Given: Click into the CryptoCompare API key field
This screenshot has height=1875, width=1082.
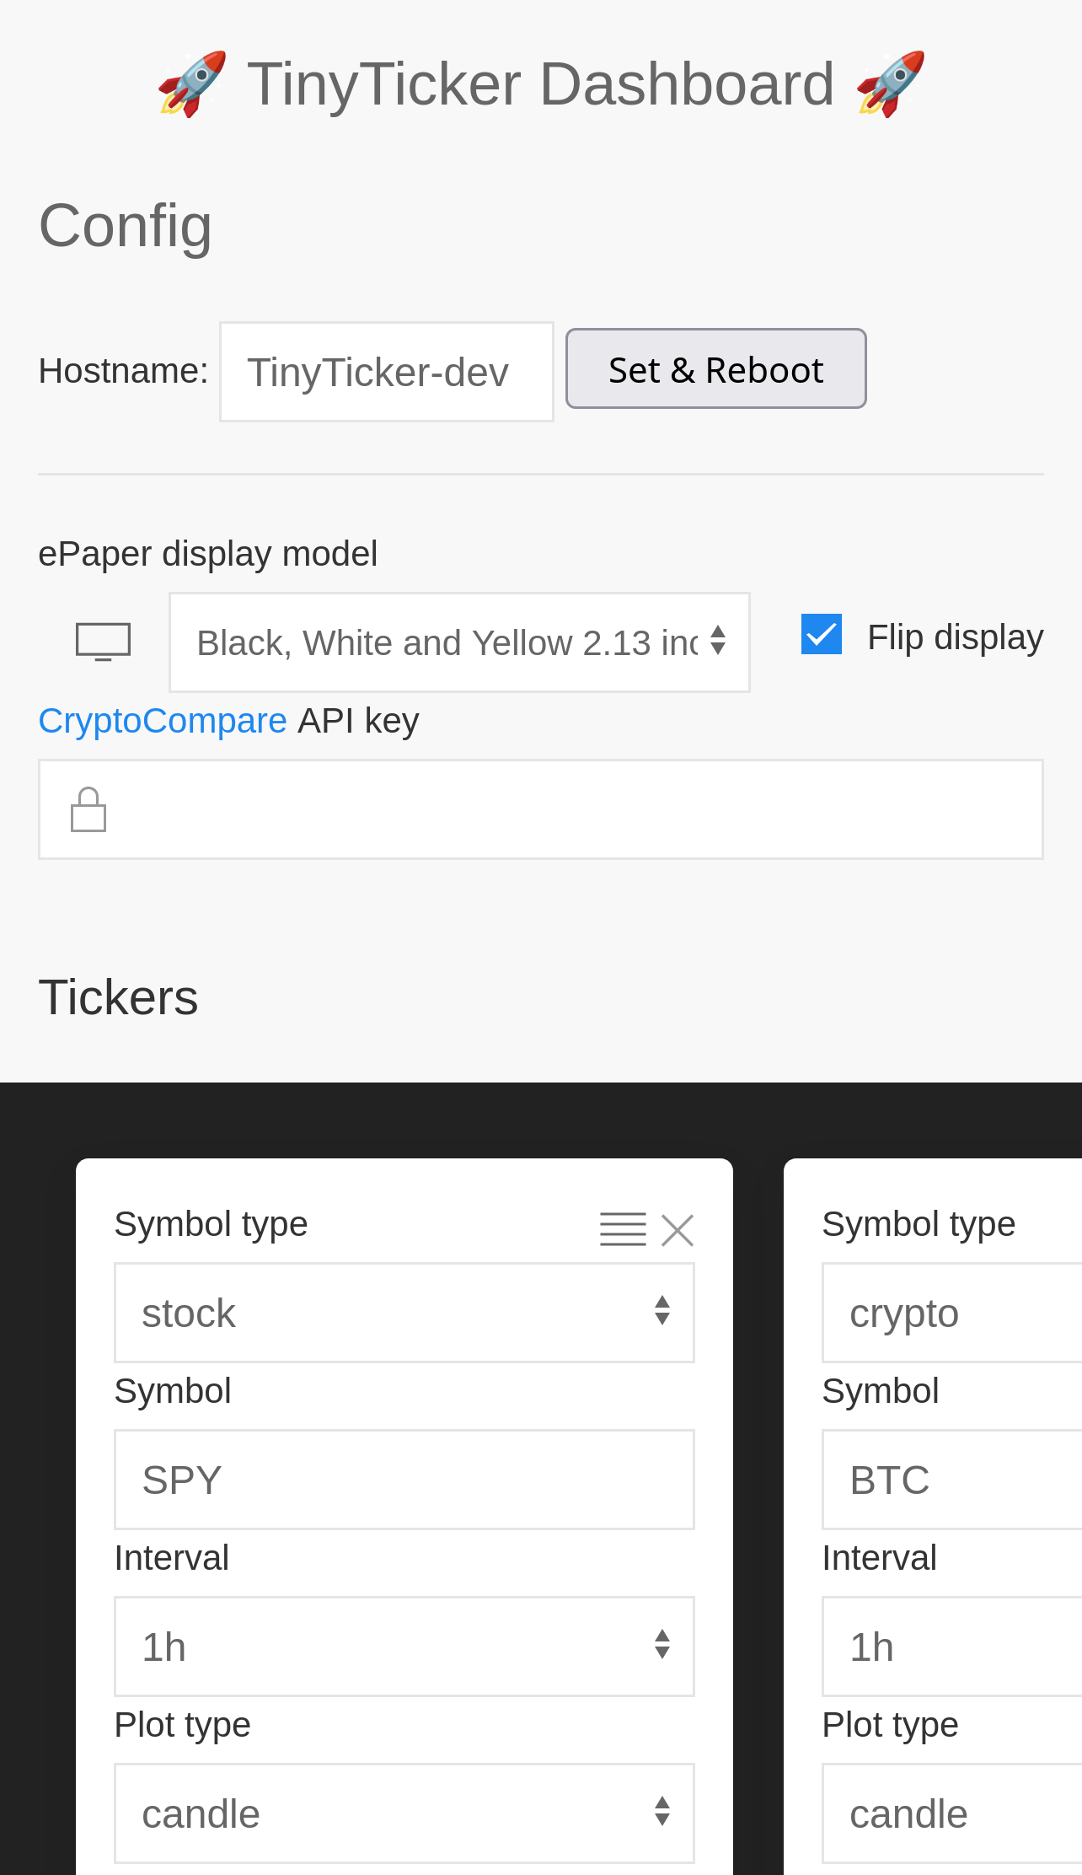Looking at the screenshot, I should click(x=573, y=809).
